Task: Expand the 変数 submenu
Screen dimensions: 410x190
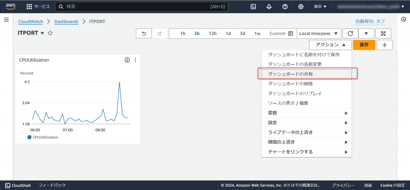Action: 306,113
